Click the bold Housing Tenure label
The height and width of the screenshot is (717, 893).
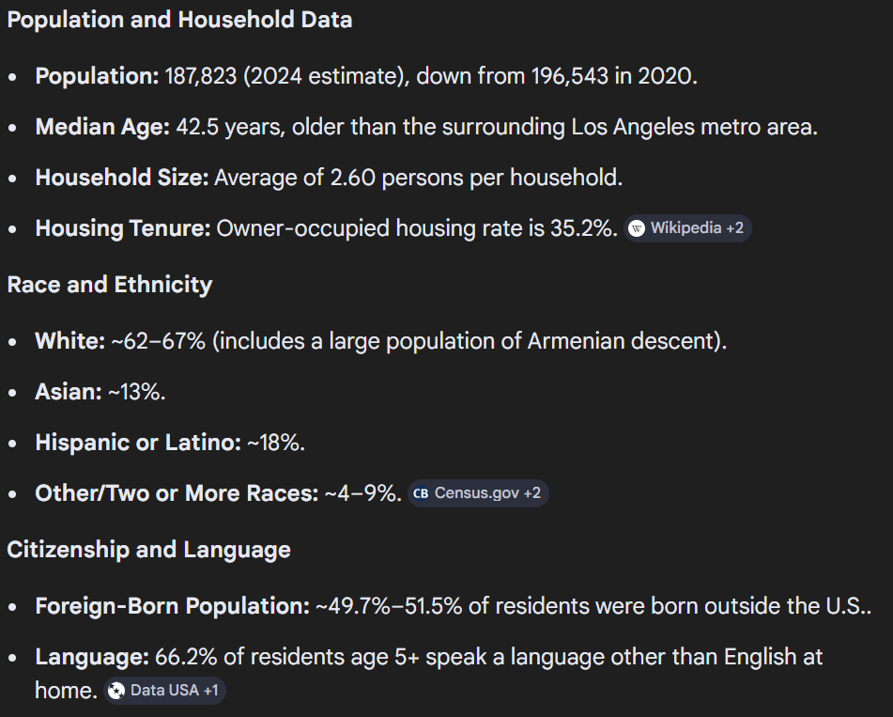pyautogui.click(x=122, y=228)
